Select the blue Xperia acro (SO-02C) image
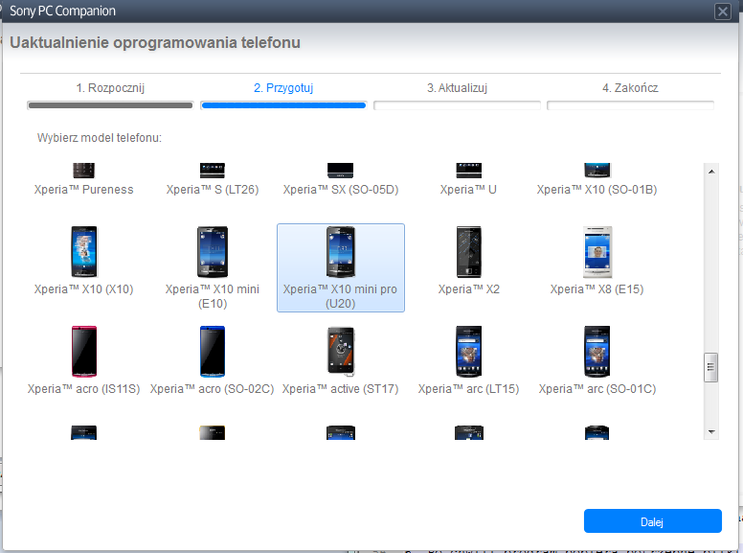Screen dimensions: 743x553 tap(213, 352)
